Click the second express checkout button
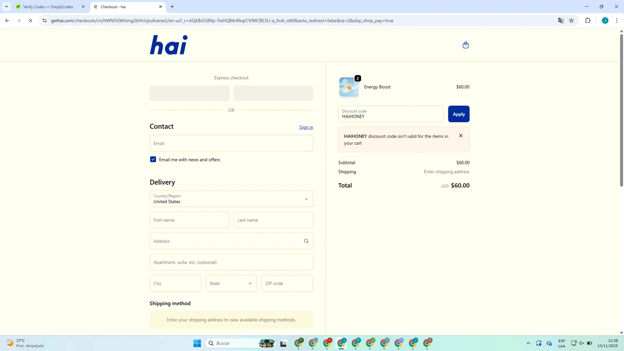Viewport: 624px width, 351px height. click(x=273, y=93)
